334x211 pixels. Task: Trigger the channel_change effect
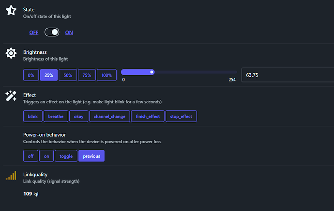[109, 116]
